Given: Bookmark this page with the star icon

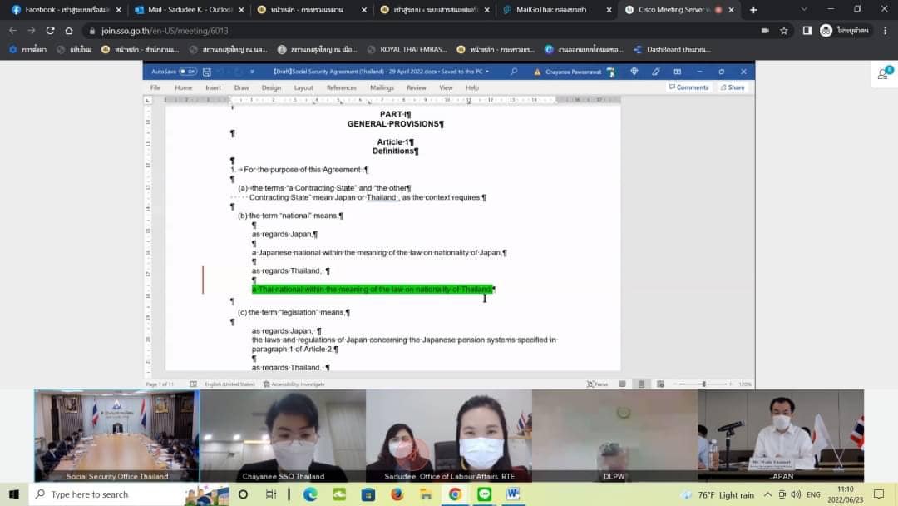Looking at the screenshot, I should click(x=784, y=31).
